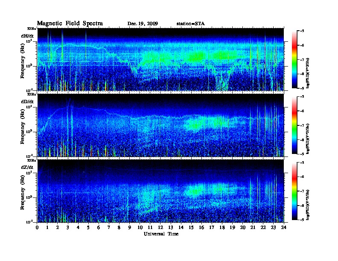Click the log(PSD) legend label beside the dH/dt color bar
Image resolution: width=338 pixels, height=261 pixels.
point(308,73)
